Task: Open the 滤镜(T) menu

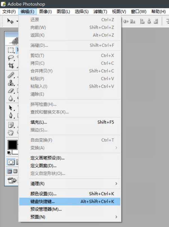Action: coord(100,12)
